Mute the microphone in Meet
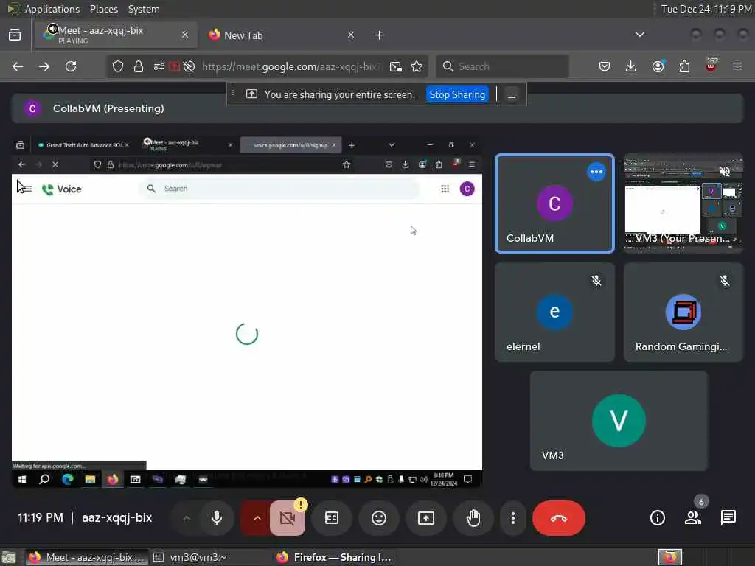 [217, 518]
